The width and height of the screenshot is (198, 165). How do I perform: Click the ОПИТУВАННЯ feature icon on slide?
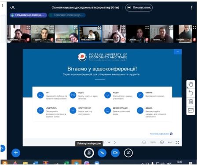tap(73, 110)
